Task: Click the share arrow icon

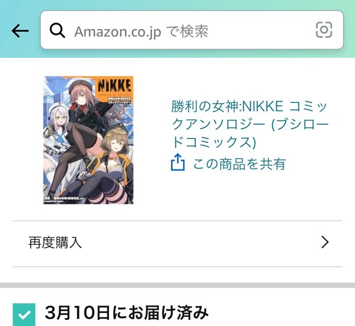Action: [177, 162]
